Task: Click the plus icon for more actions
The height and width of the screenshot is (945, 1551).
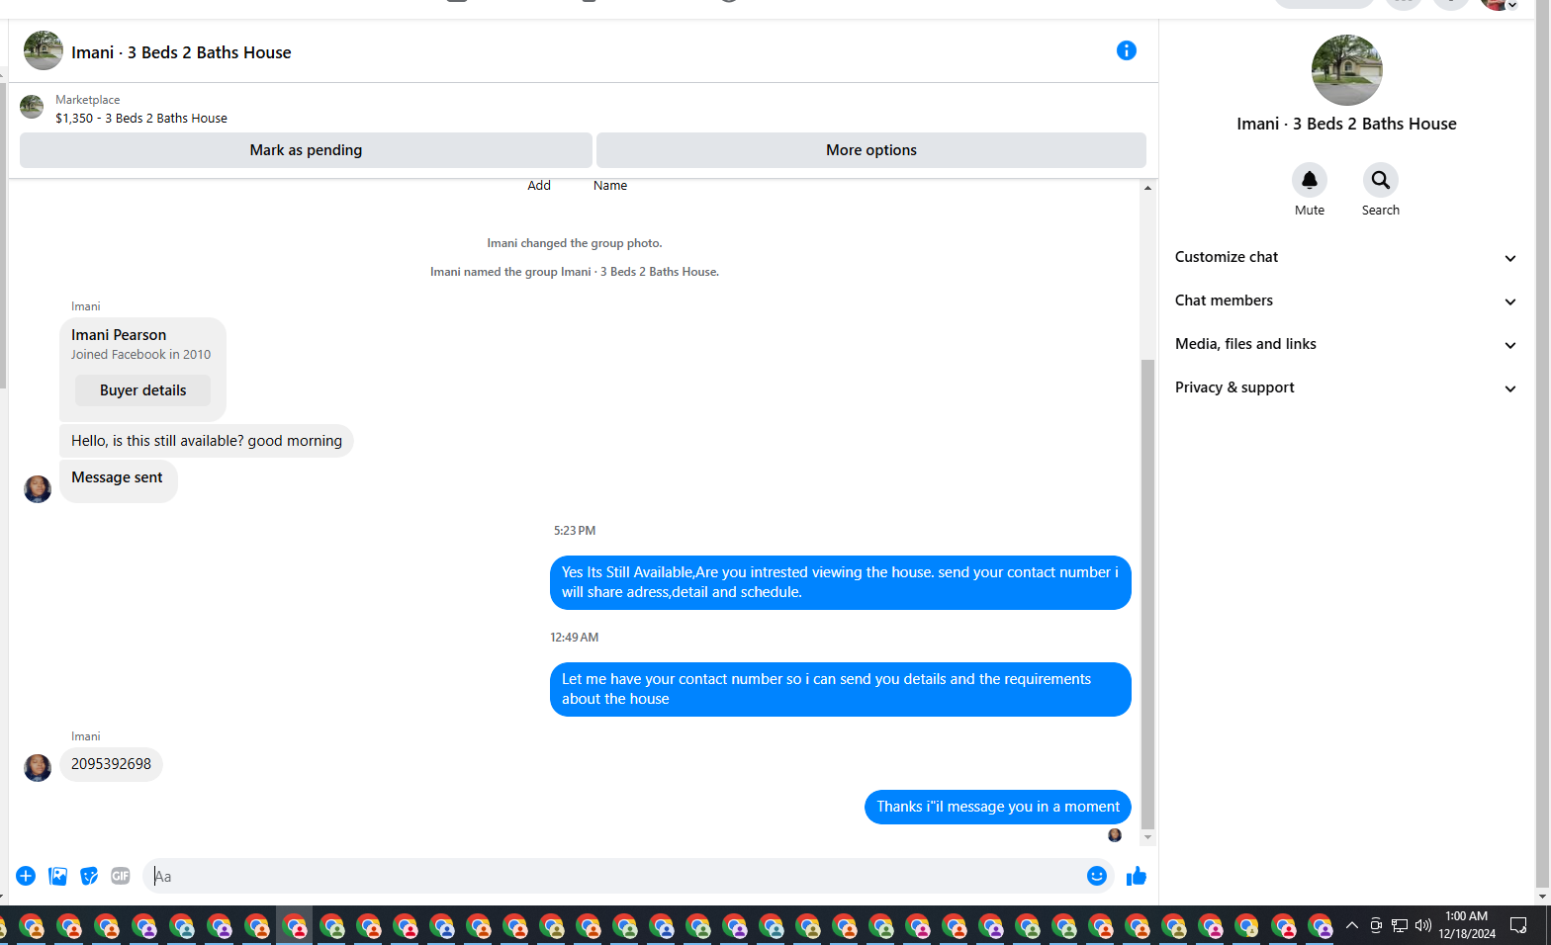Action: pos(26,876)
